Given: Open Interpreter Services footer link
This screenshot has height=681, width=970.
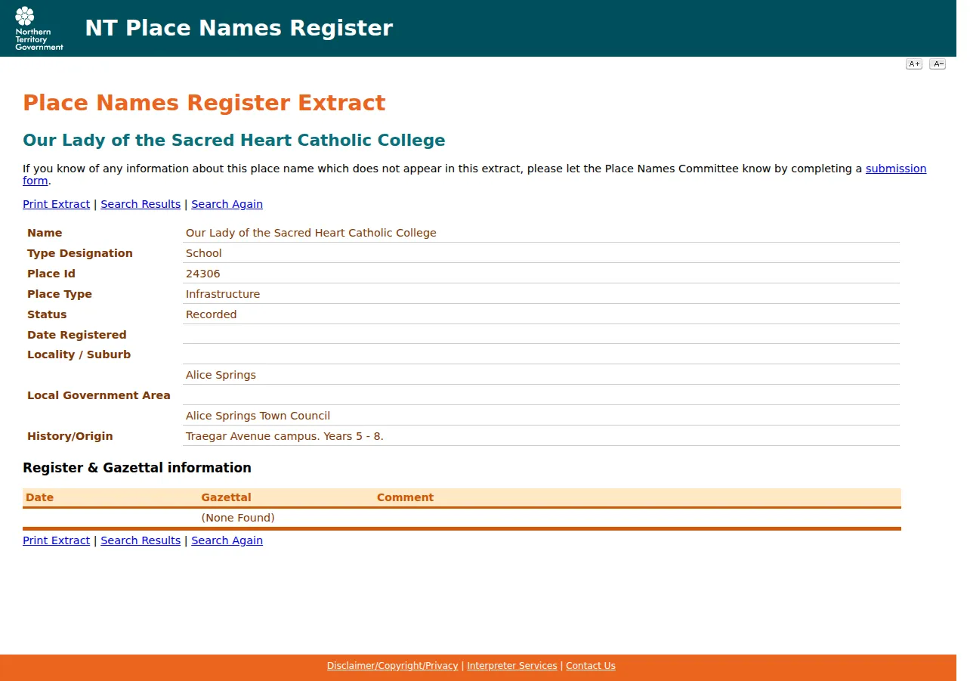Looking at the screenshot, I should pyautogui.click(x=511, y=666).
